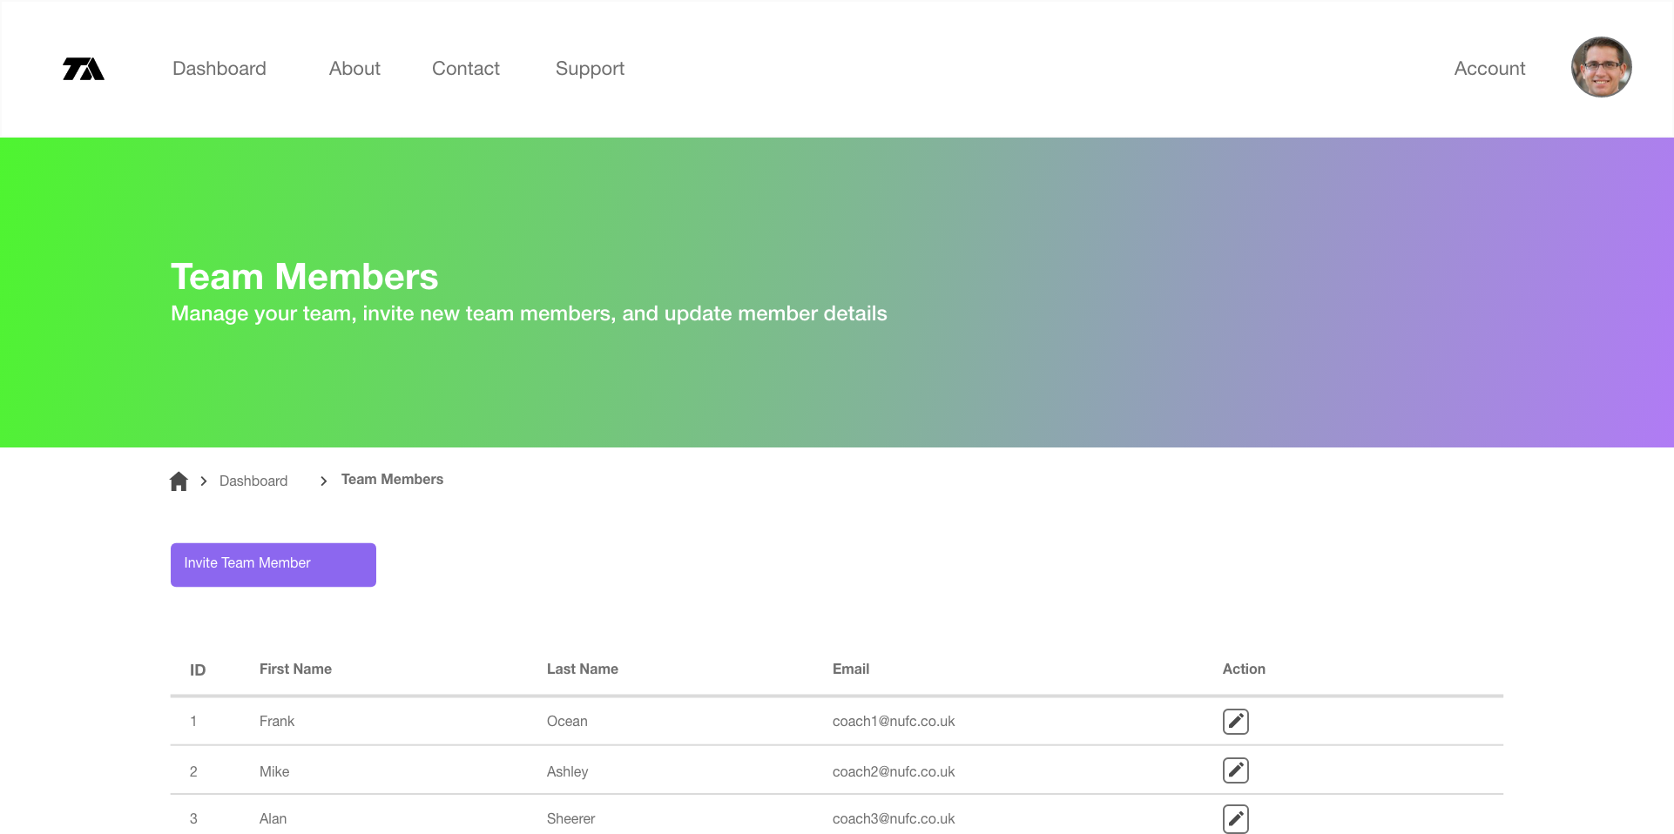Sort by the Email column header
This screenshot has width=1674, height=834.
[x=851, y=669]
